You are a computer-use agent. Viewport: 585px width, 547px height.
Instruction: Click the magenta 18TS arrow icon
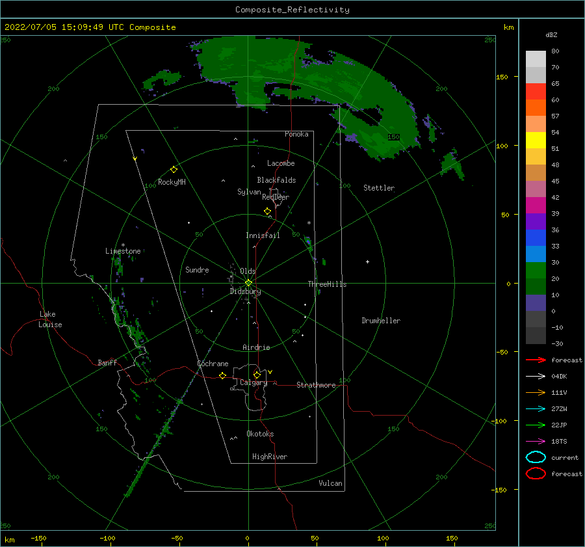536,442
